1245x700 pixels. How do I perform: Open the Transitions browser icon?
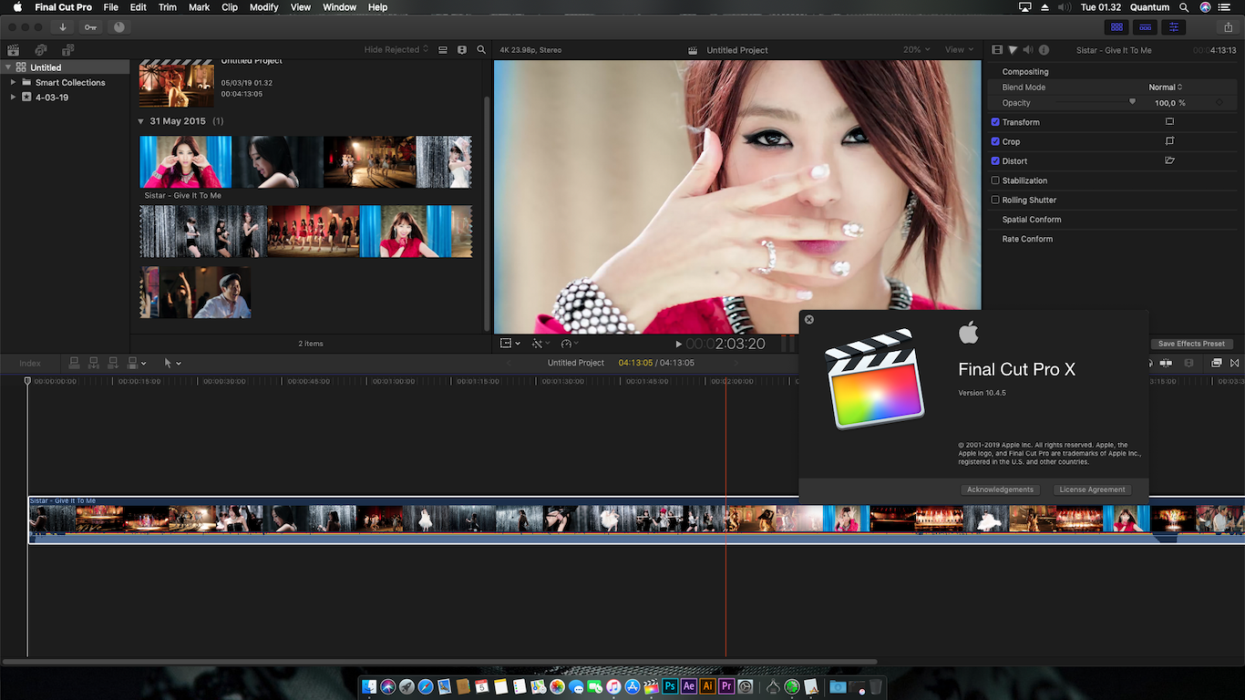[1235, 363]
